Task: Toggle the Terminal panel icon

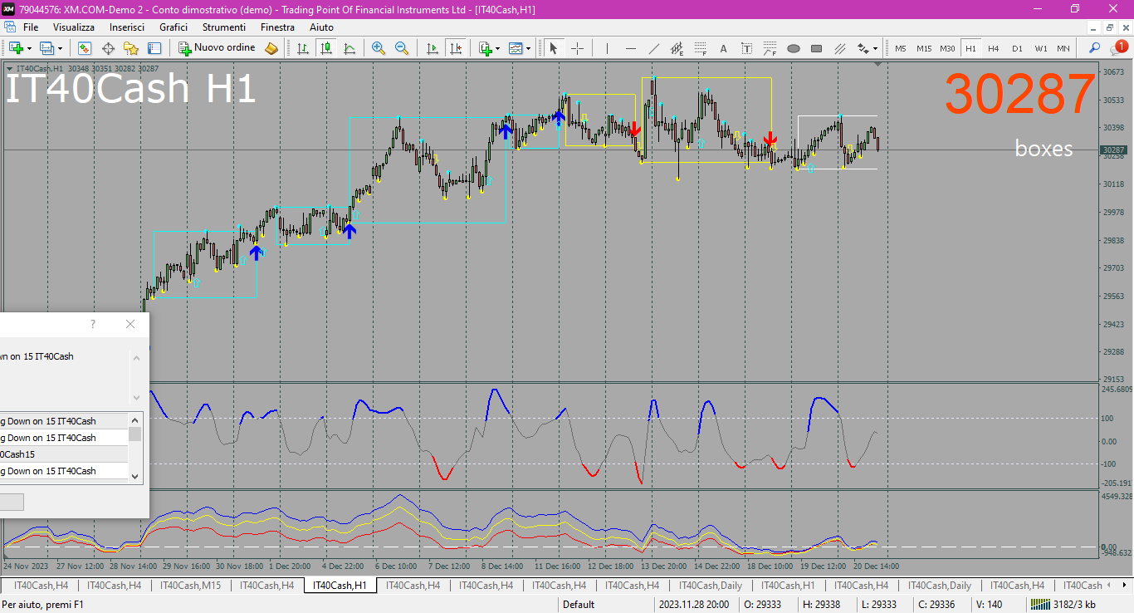Action: tap(154, 48)
